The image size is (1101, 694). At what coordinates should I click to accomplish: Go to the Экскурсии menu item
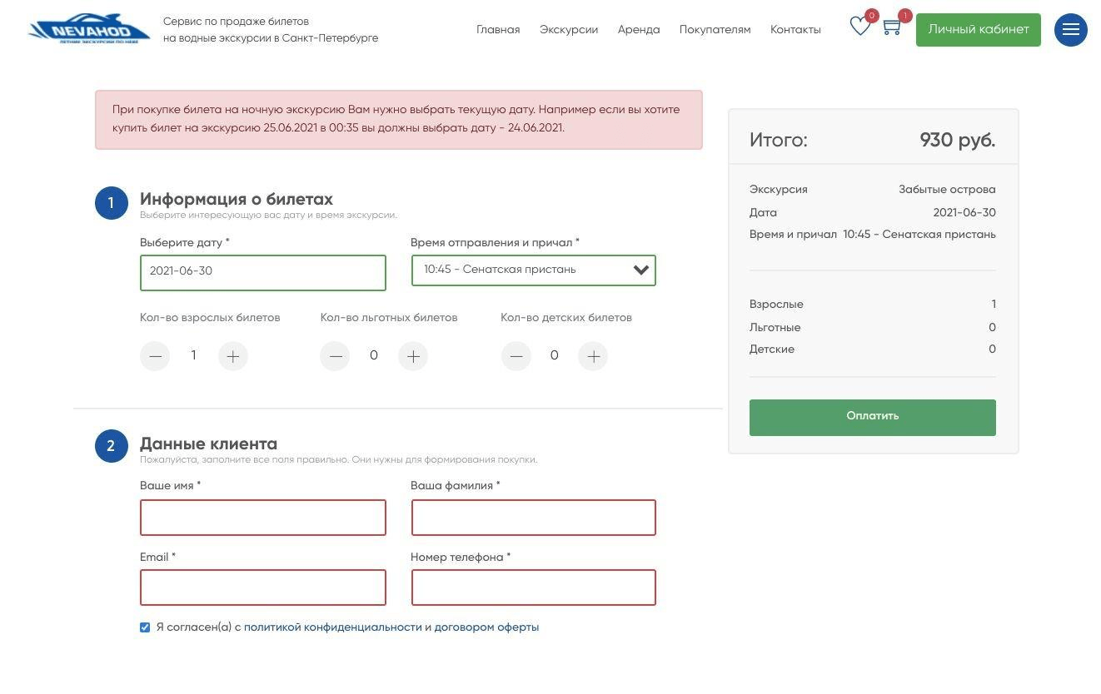[569, 30]
